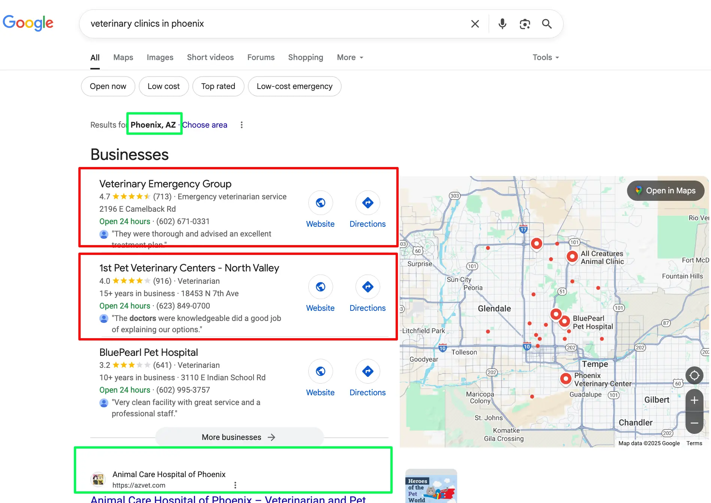The height and width of the screenshot is (503, 711).
Task: Click Animal Care Hospital favicon
Action: 98,479
